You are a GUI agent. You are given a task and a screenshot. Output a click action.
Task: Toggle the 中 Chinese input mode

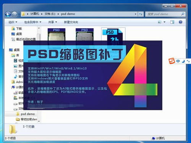coord(178,61)
